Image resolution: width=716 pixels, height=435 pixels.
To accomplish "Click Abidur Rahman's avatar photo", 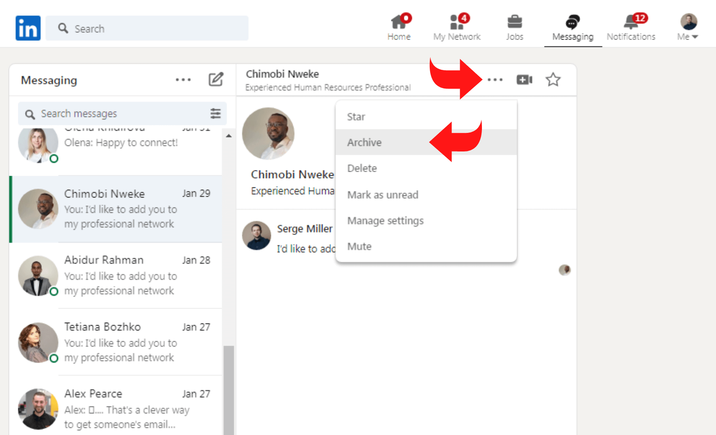I will (x=38, y=275).
